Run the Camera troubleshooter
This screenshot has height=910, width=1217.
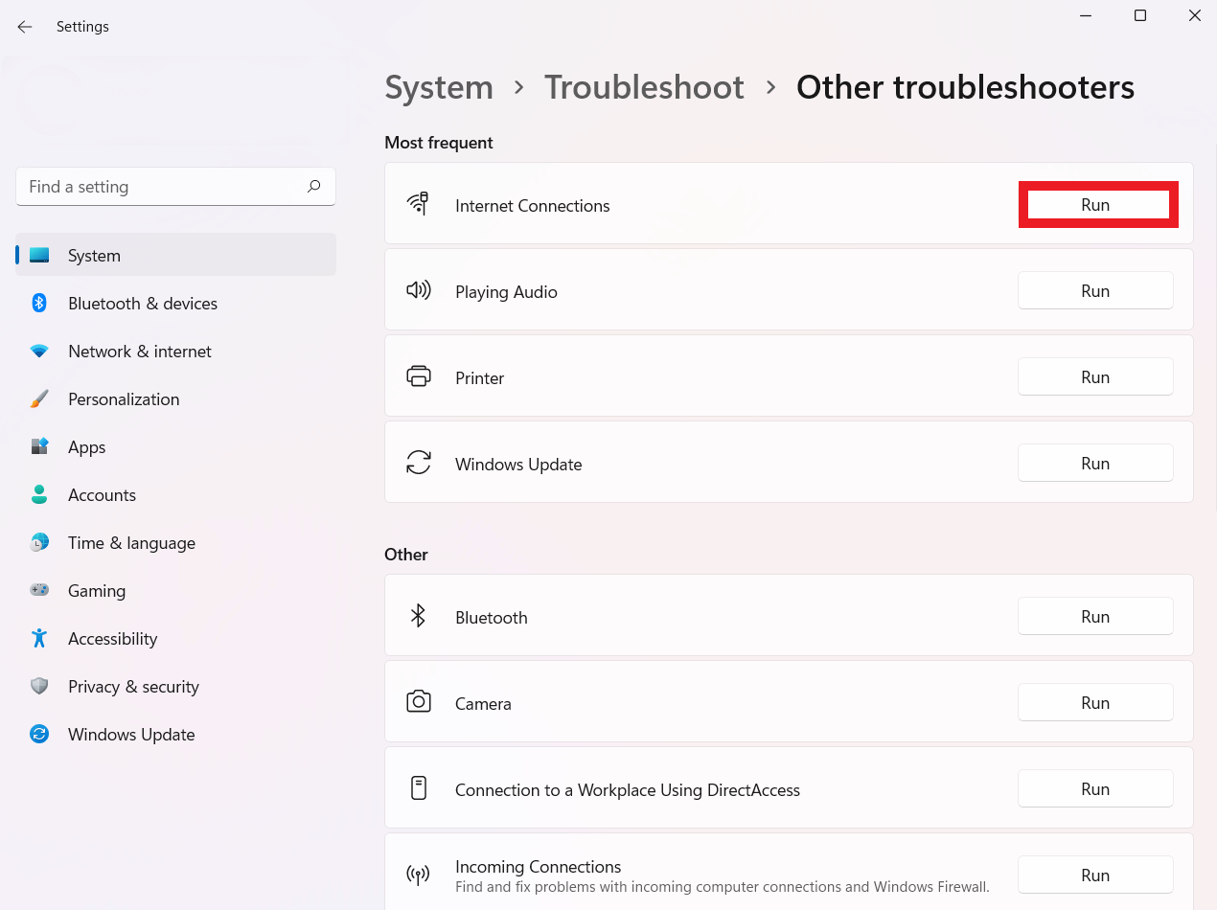(1095, 703)
